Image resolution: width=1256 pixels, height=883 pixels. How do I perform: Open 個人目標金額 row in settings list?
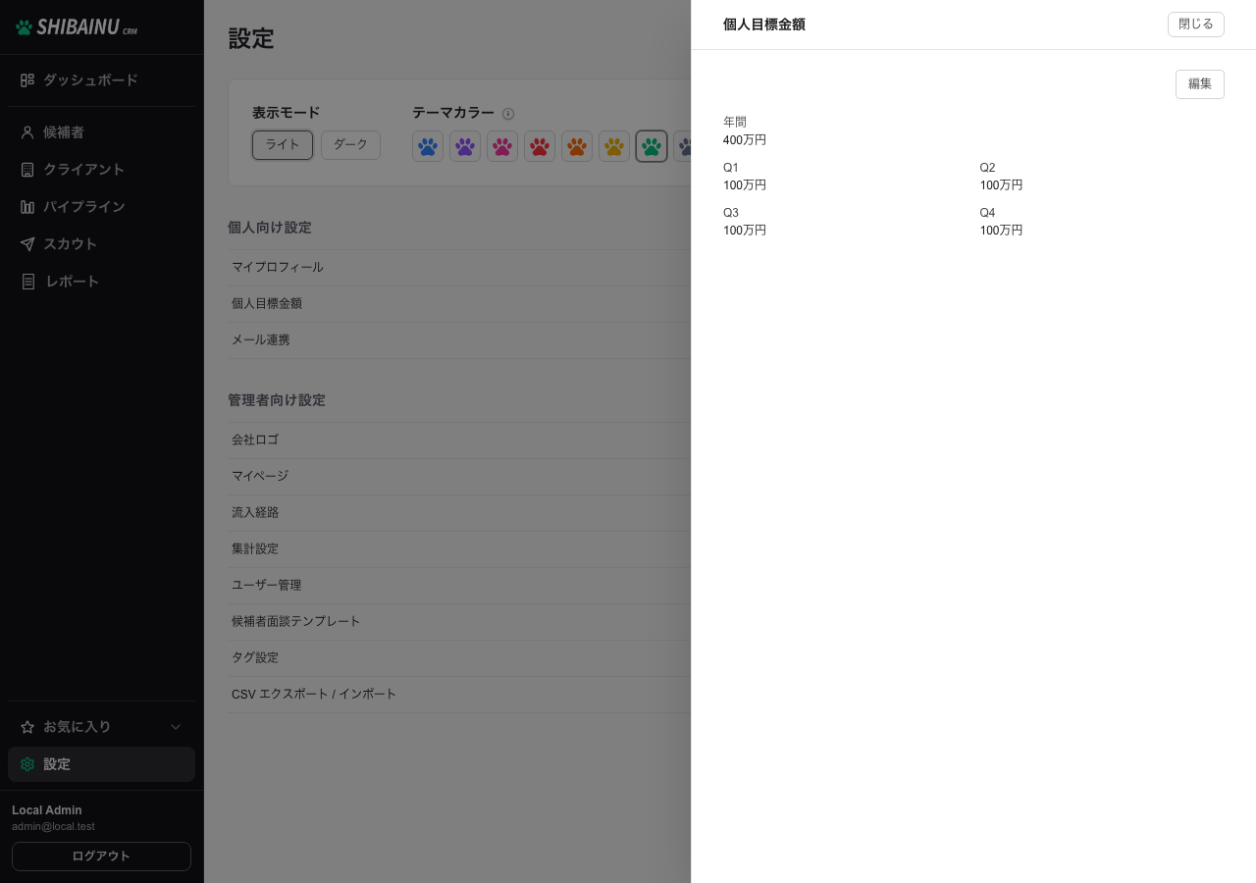(459, 304)
